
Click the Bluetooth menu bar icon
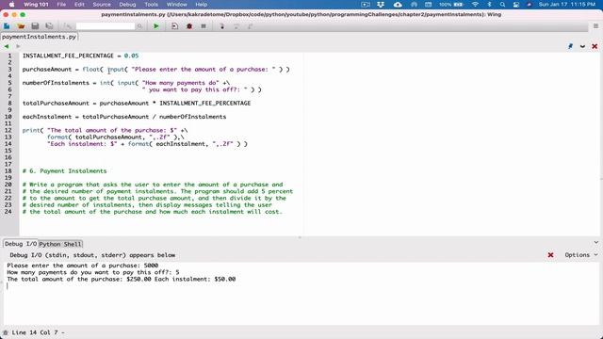tap(489, 4)
